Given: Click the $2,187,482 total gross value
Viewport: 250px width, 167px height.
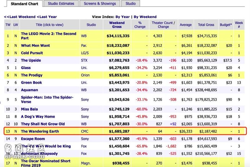Looking at the screenshot, I should [x=208, y=131].
